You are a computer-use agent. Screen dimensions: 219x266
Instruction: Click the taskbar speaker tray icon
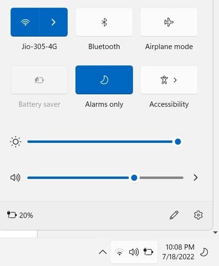(x=134, y=252)
